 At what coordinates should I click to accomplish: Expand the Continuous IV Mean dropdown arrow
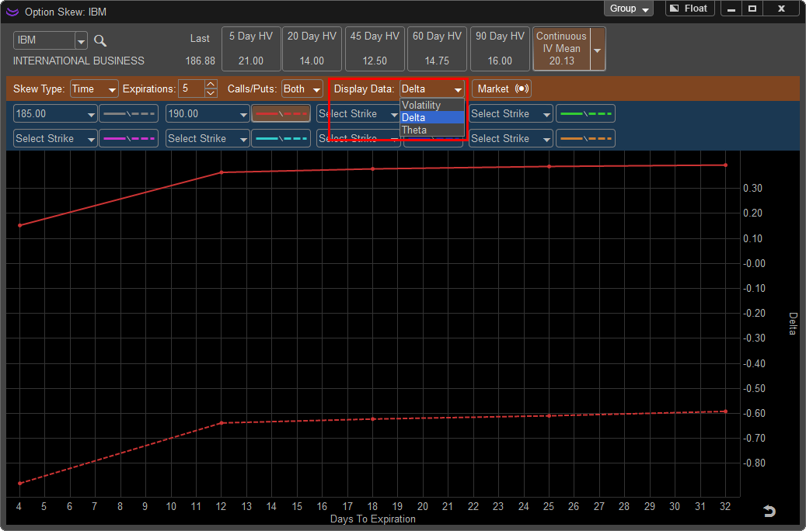click(x=597, y=50)
